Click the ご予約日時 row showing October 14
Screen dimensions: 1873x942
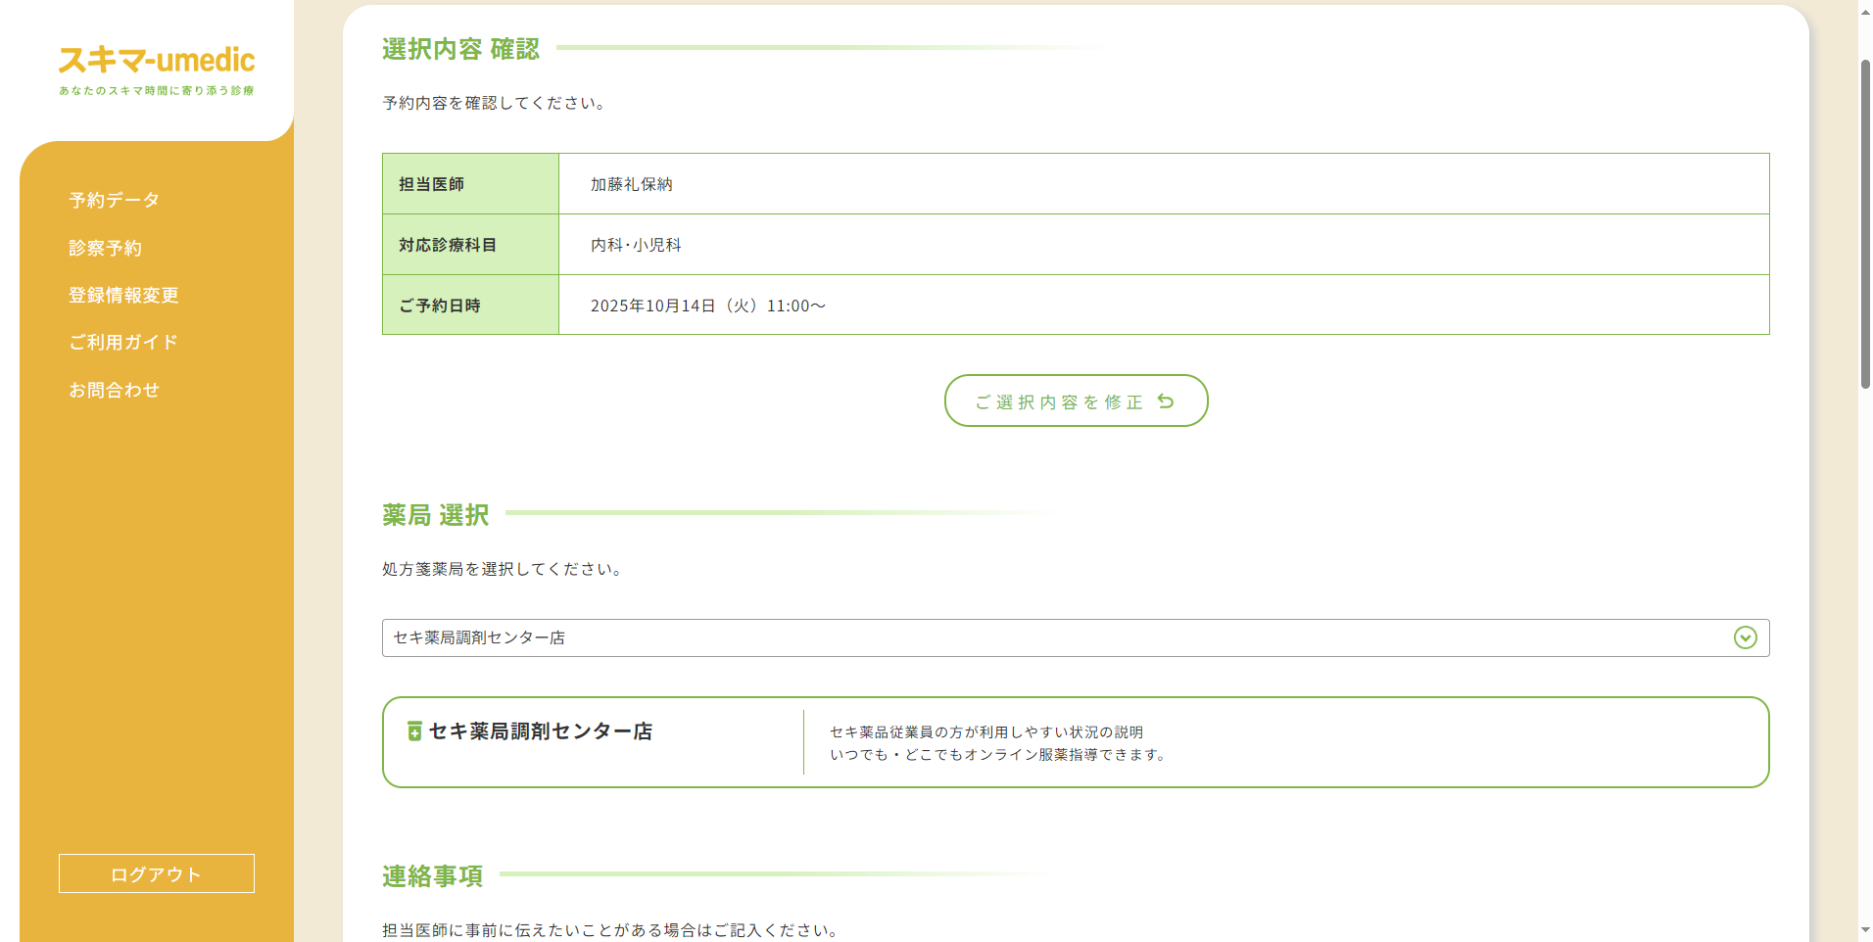tap(707, 305)
